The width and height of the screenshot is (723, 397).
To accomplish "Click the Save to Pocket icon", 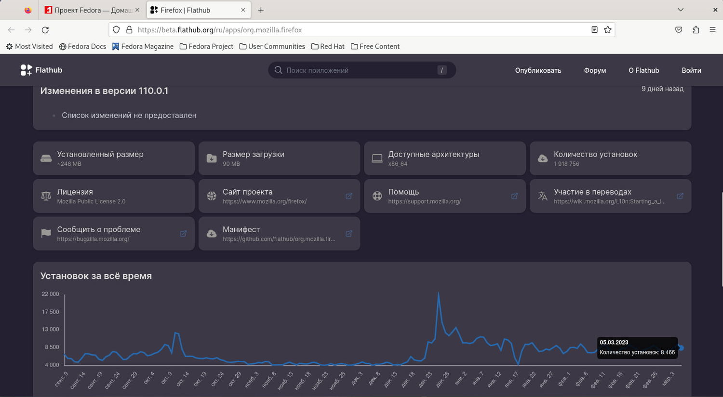I will (x=679, y=30).
